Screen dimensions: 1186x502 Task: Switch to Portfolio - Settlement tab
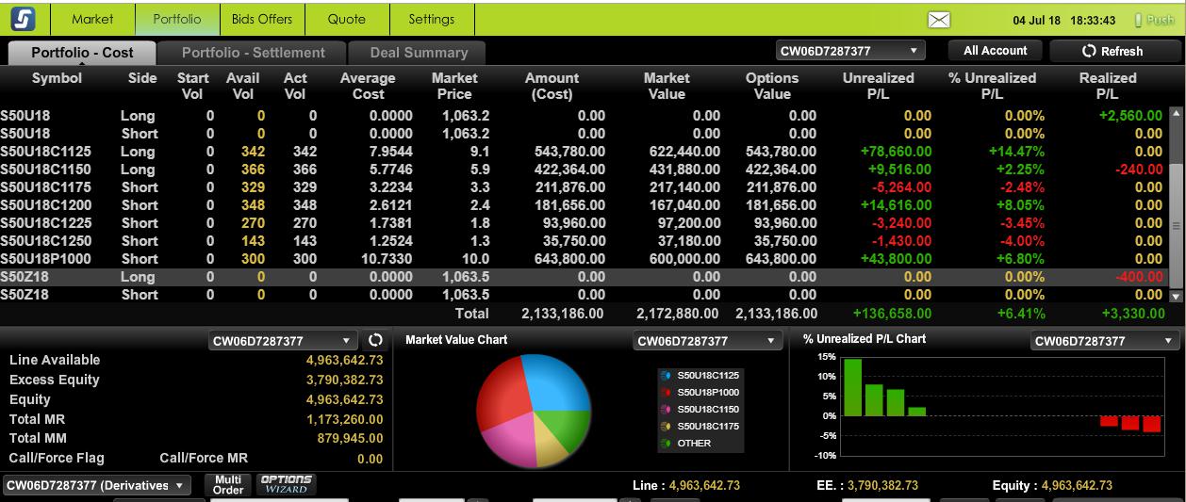tap(253, 53)
